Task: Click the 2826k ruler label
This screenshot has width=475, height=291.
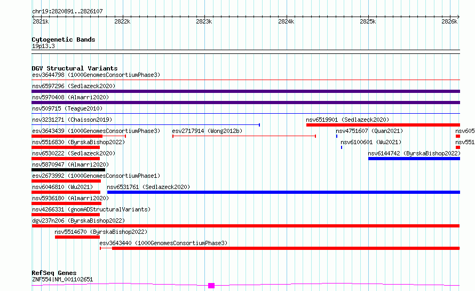Action: (449, 21)
